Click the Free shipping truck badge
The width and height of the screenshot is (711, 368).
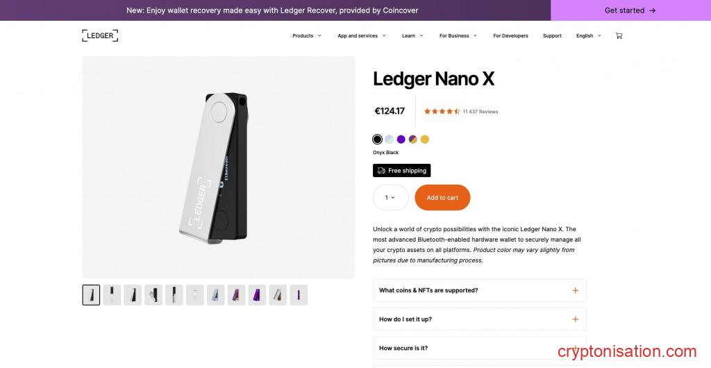point(401,170)
